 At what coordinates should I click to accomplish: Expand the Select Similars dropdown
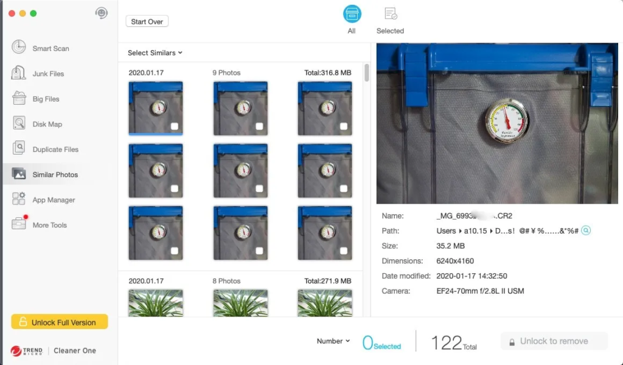tap(155, 53)
